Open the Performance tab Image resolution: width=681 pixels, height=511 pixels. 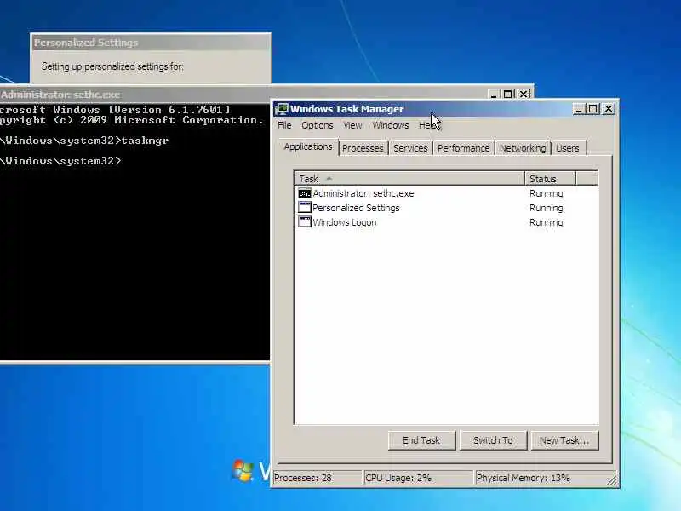pyautogui.click(x=463, y=148)
